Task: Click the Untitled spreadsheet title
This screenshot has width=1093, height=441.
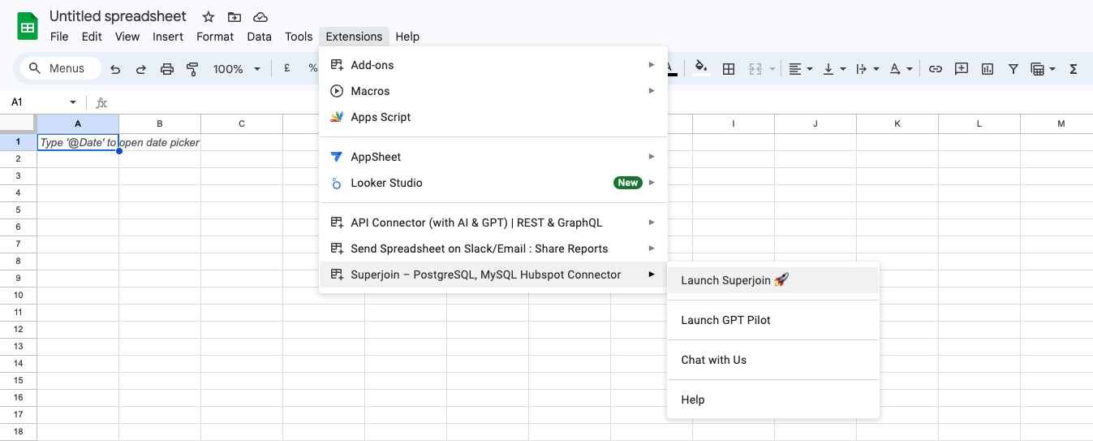Action: [118, 16]
